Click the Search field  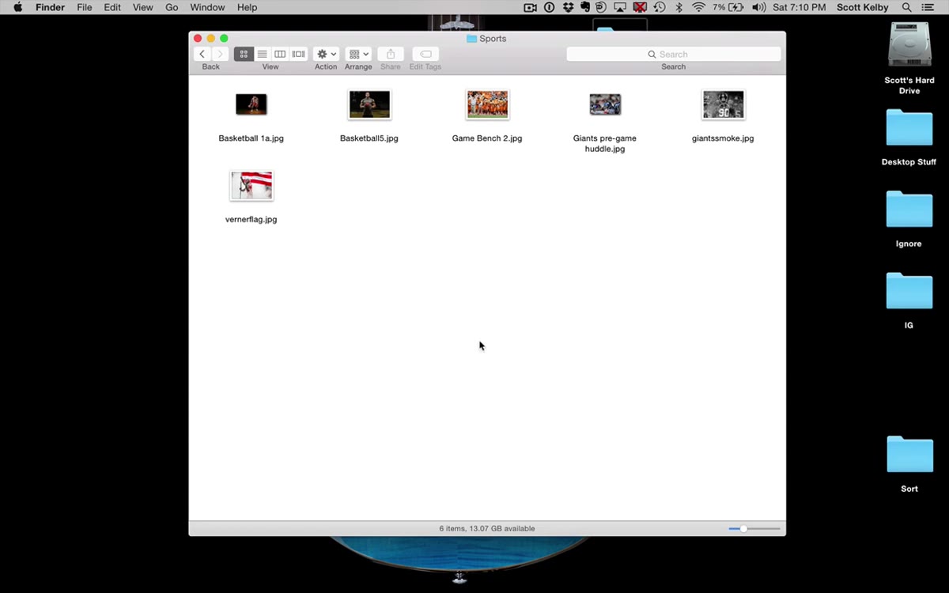674,54
